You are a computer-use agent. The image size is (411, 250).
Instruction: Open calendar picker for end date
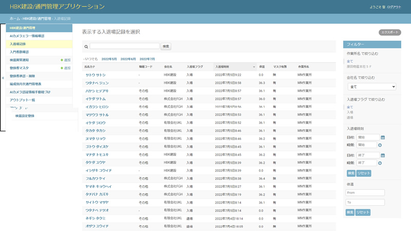(383, 155)
